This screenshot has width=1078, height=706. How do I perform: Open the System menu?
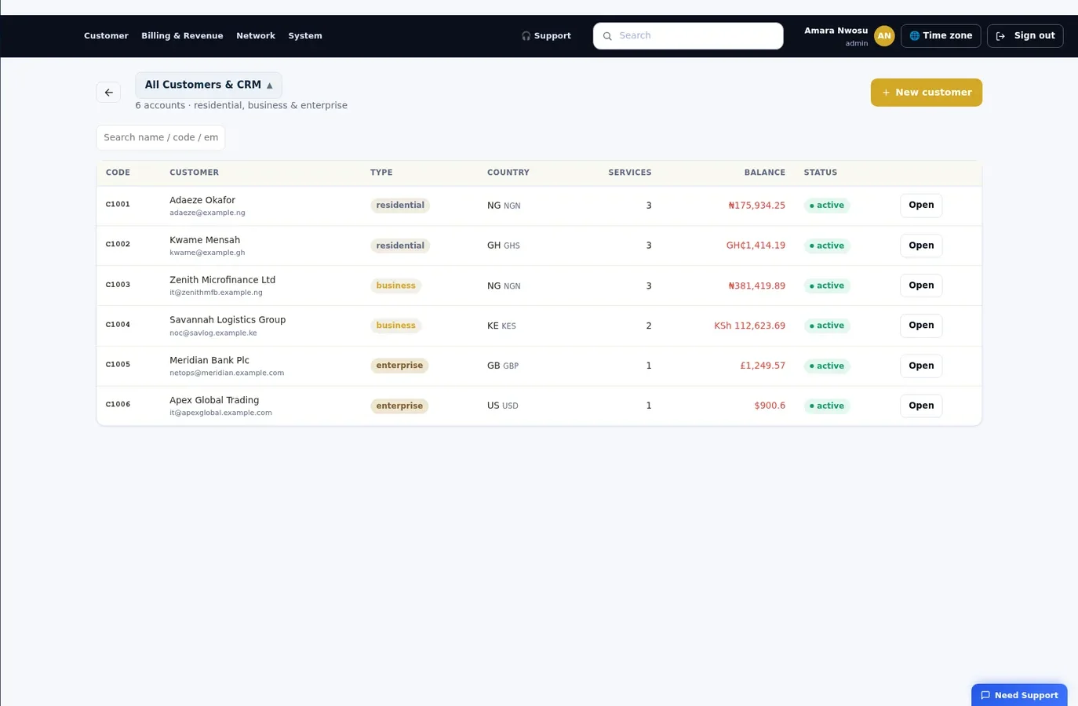pyautogui.click(x=305, y=36)
